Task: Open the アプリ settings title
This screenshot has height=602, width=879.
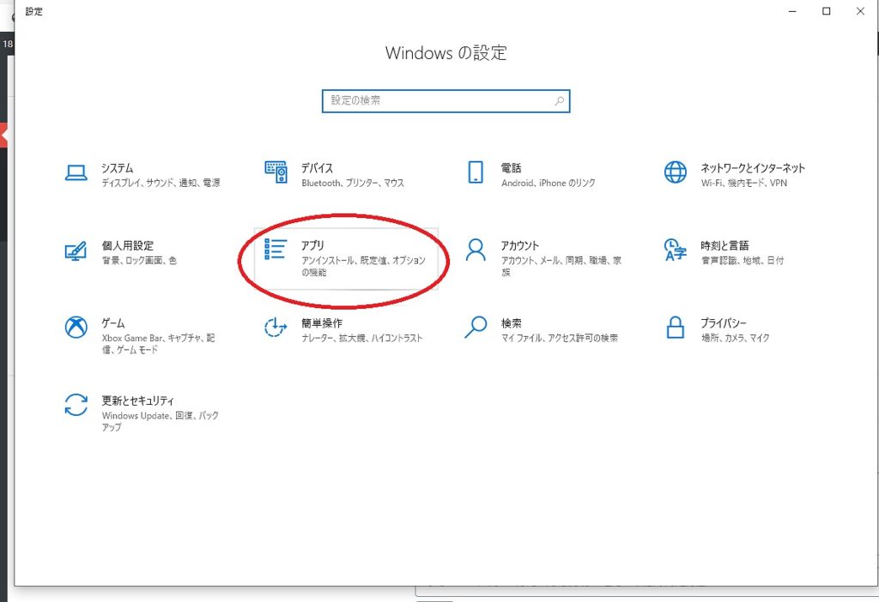Action: pyautogui.click(x=312, y=246)
